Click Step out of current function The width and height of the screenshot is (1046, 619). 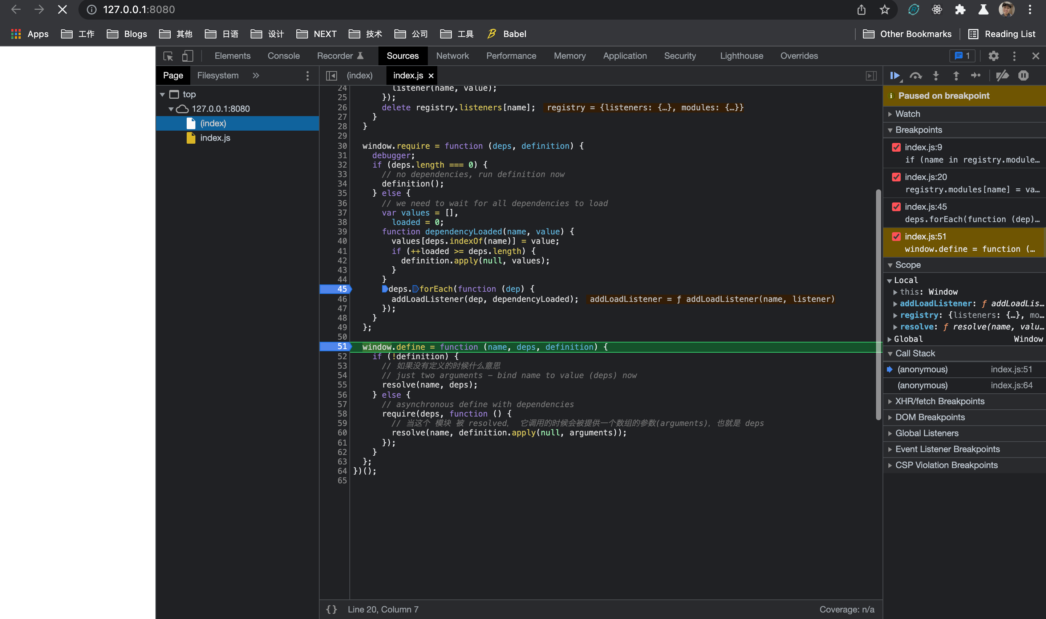[x=956, y=75]
